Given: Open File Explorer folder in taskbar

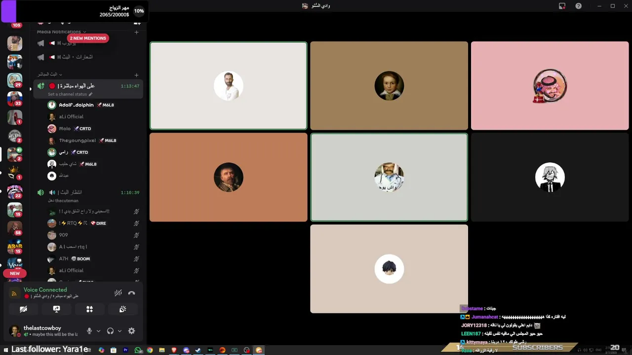Looking at the screenshot, I should 161,350.
